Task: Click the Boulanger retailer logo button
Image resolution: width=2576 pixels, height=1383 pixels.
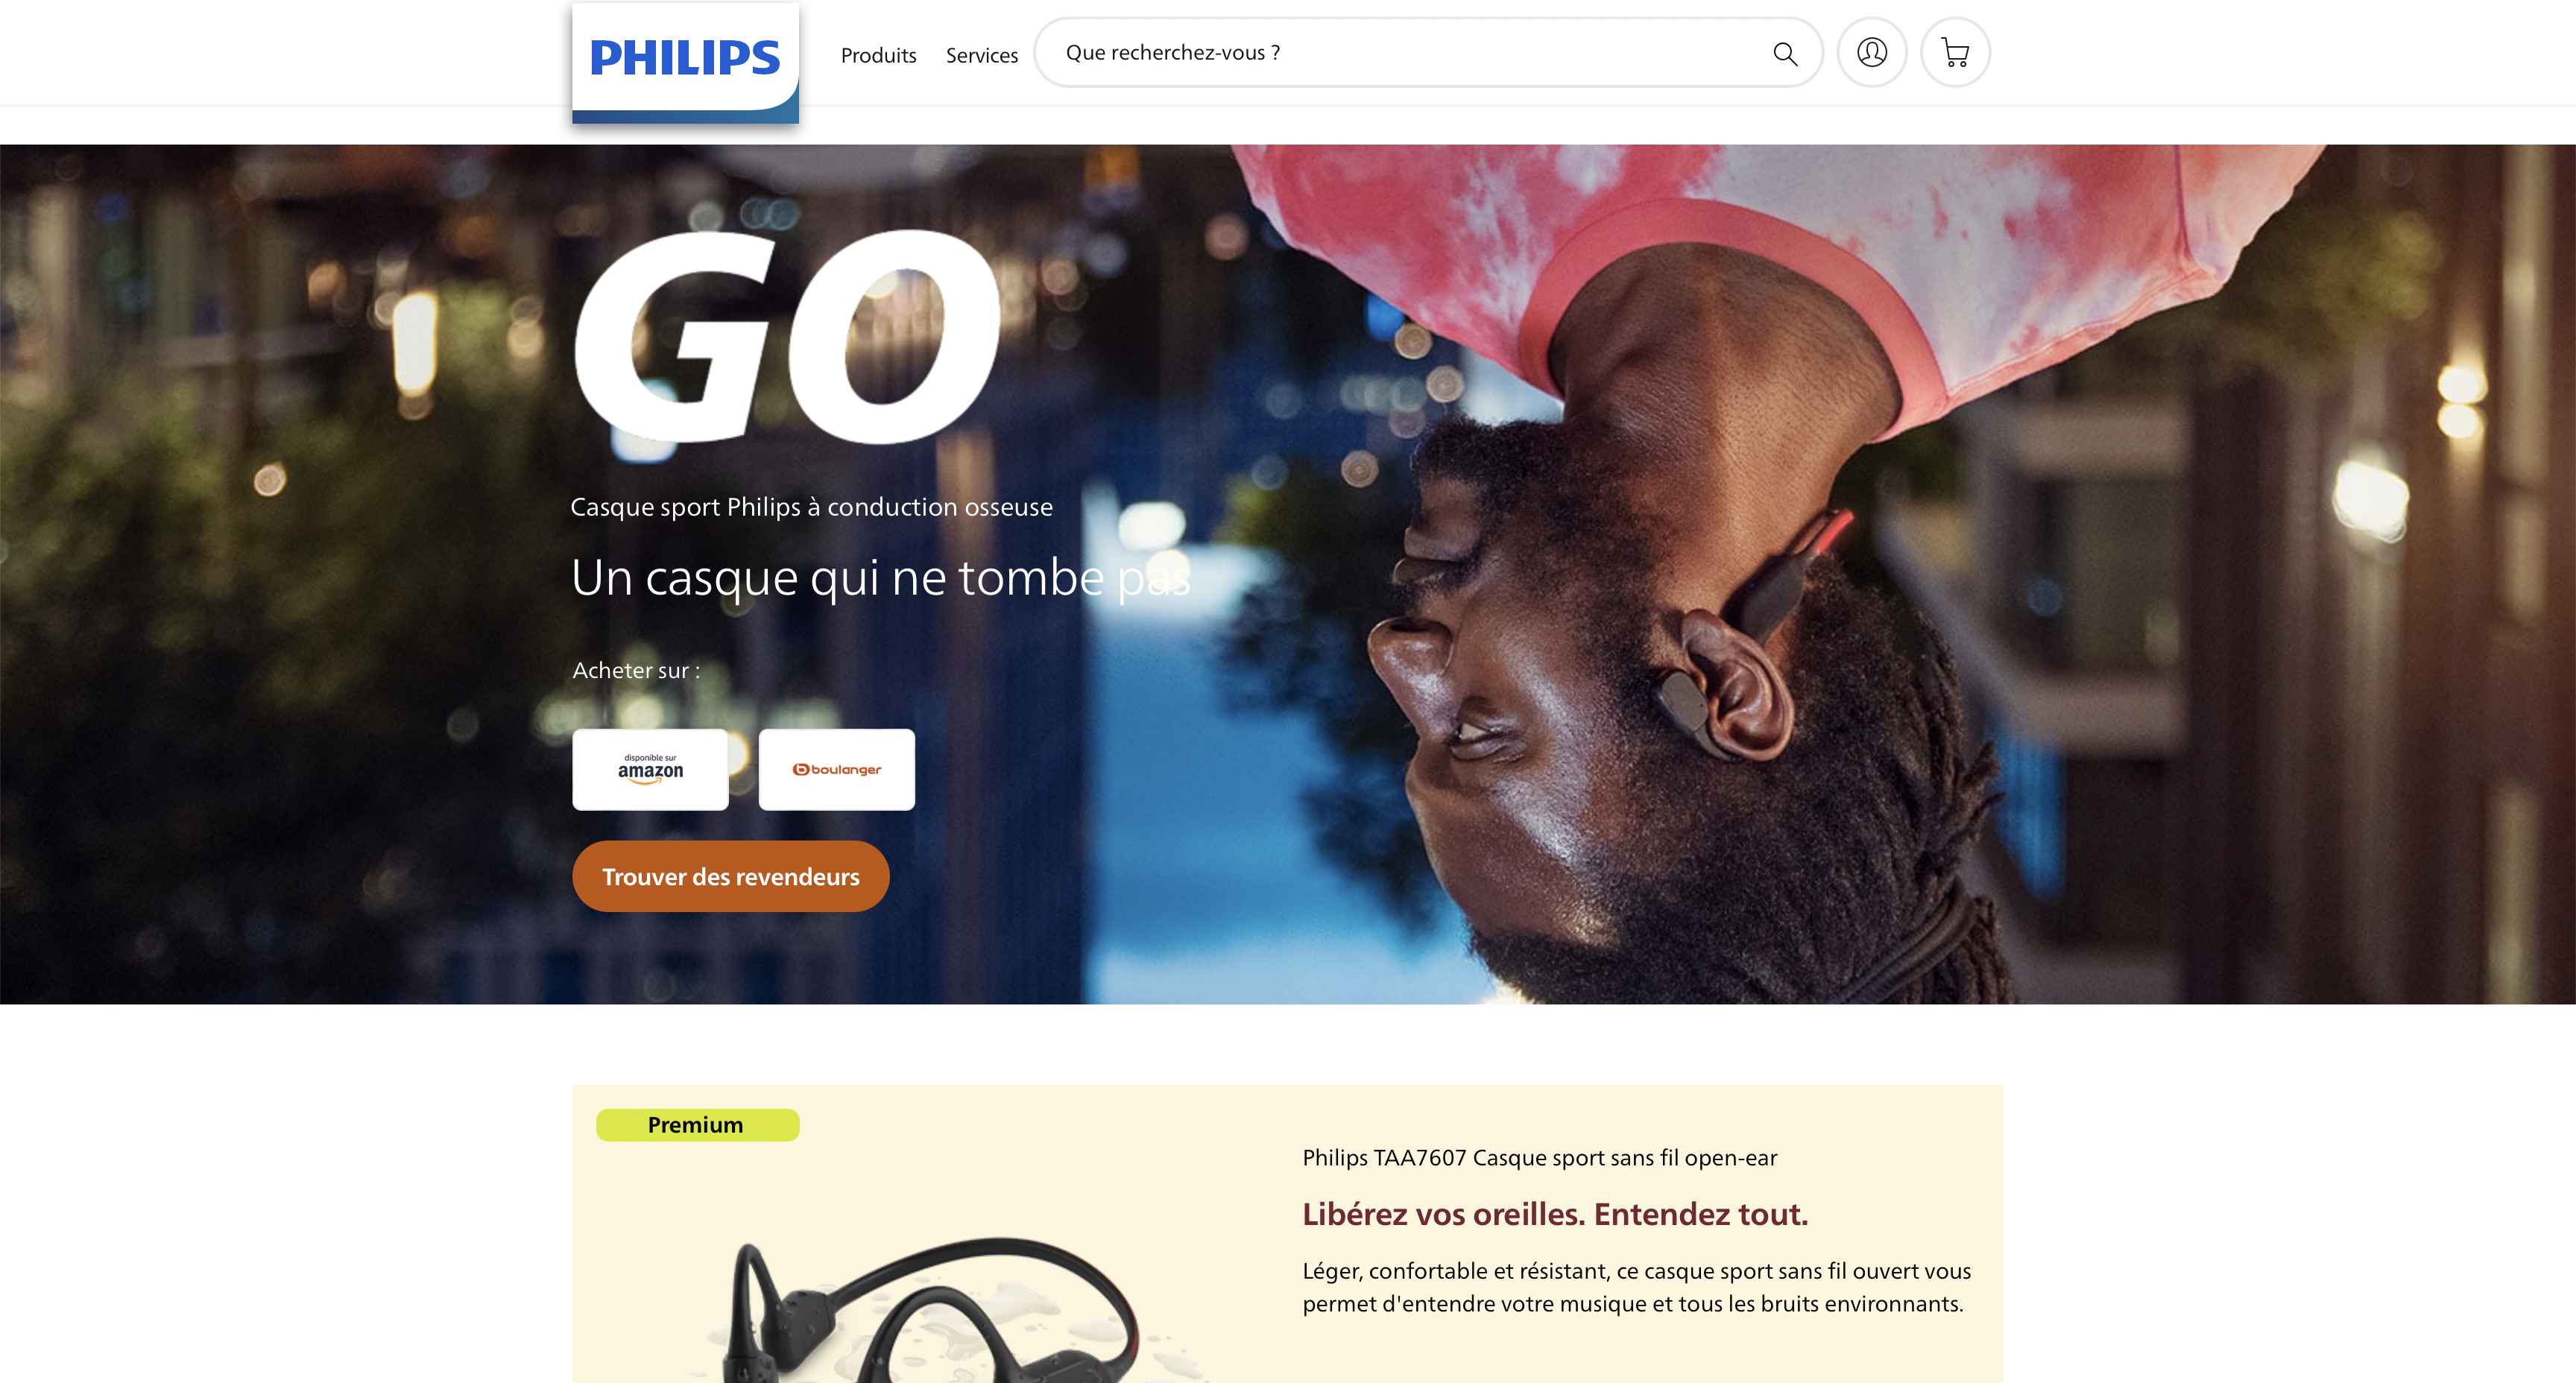Action: pos(837,769)
